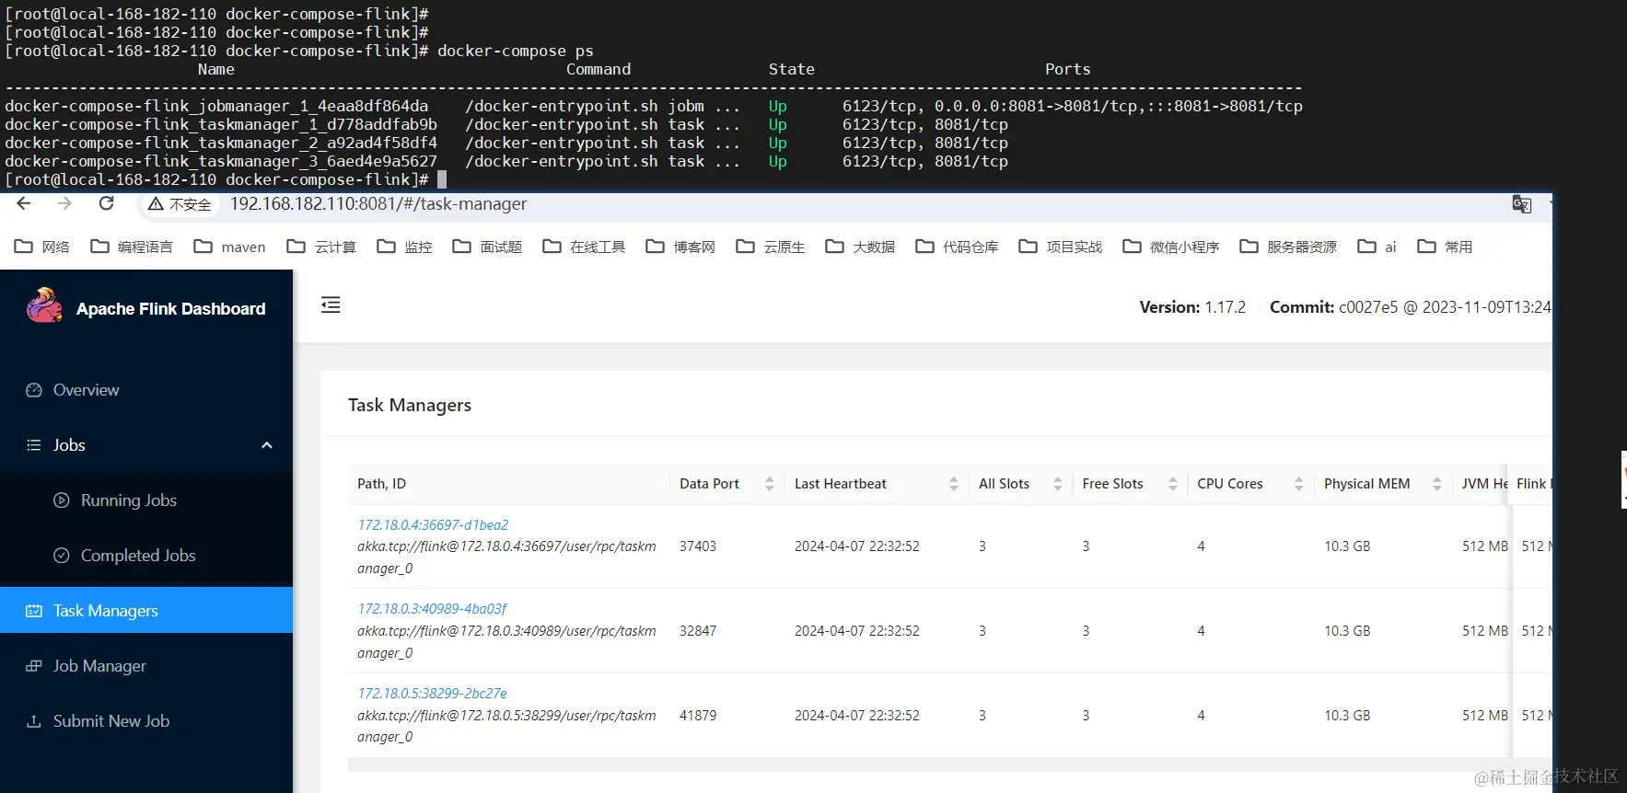This screenshot has height=793, width=1627.
Task: Open the translate page icon in address bar
Action: click(1522, 204)
